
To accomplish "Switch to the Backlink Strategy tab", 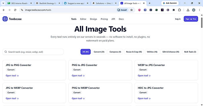I will (x=48, y=3).
